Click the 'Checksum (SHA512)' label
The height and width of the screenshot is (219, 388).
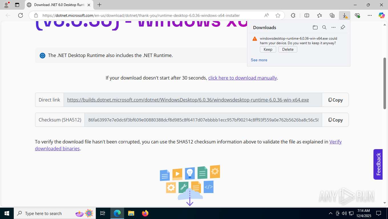pos(60,120)
